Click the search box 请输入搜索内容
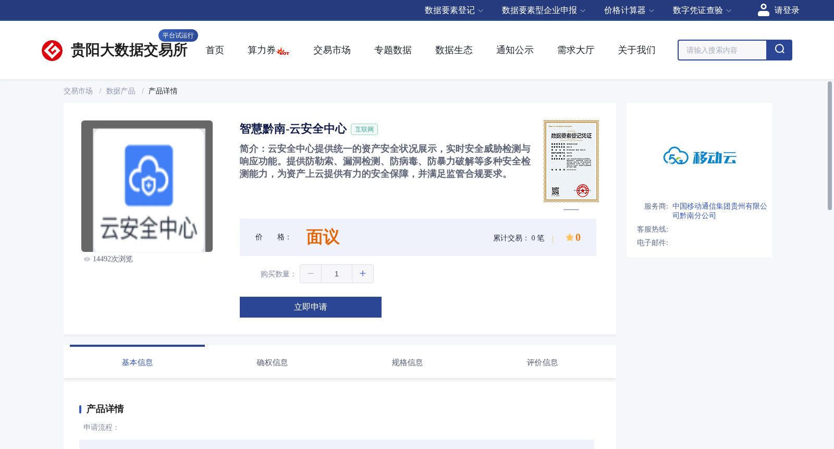Screen dimensions: 834x449 [722, 50]
